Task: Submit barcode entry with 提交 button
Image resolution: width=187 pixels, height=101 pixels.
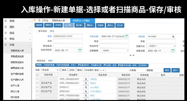Action: 167,70
